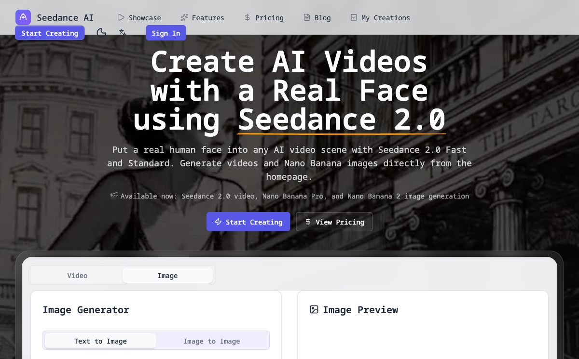This screenshot has height=359, width=579.
Task: Go to the Pricing page from navbar
Action: [264, 17]
